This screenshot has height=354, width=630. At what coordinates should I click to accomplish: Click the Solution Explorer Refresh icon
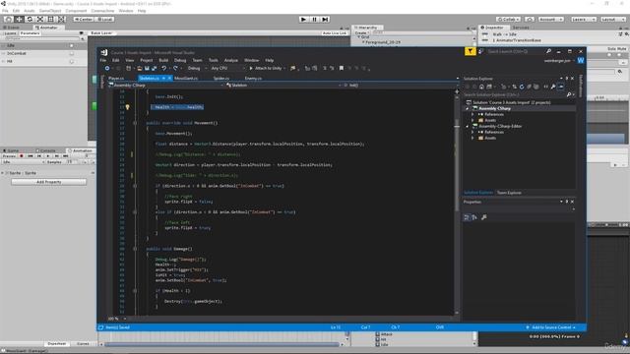(x=522, y=87)
